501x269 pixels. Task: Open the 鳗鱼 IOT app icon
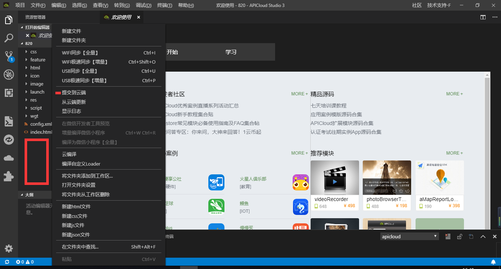pyautogui.click(x=301, y=207)
